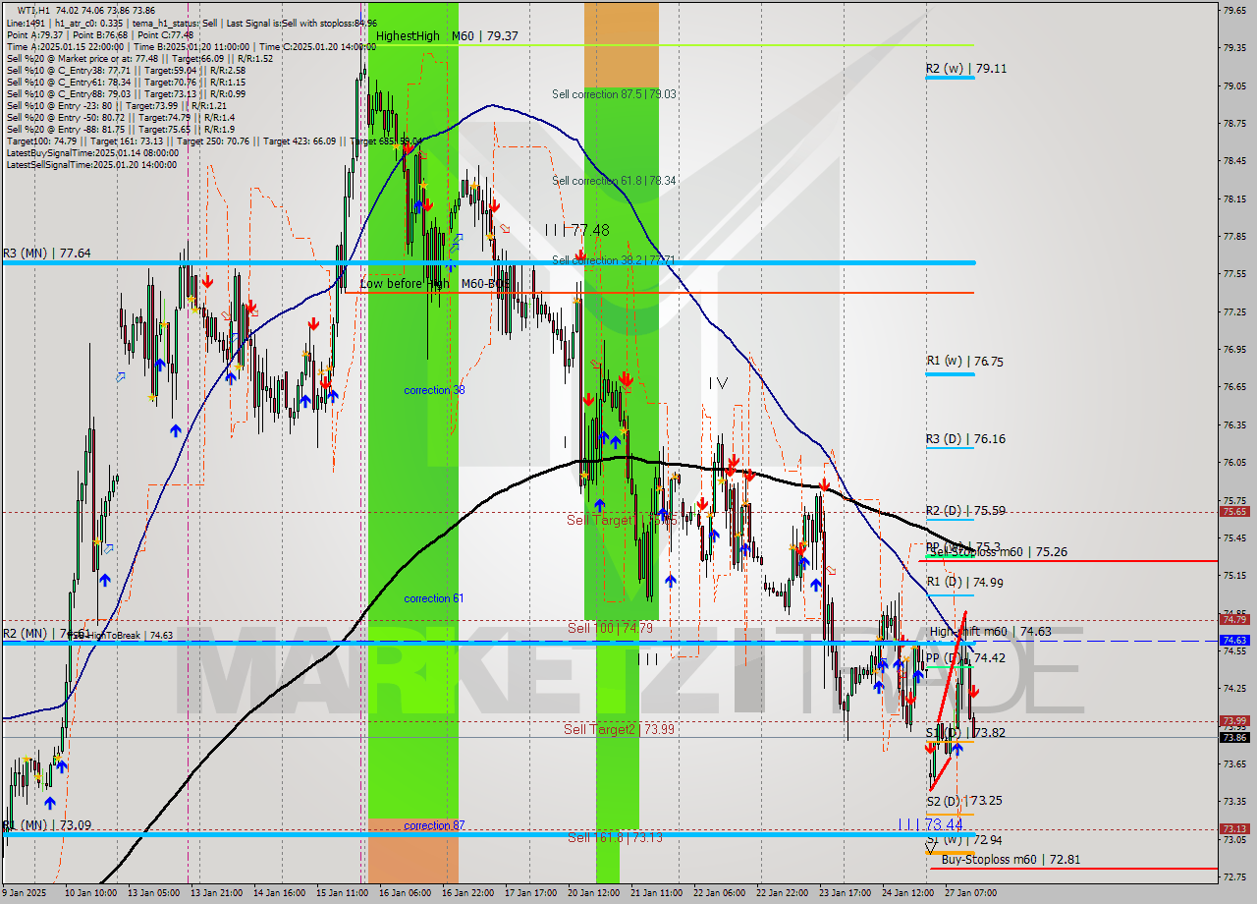Click the correction 87 label

pyautogui.click(x=434, y=825)
